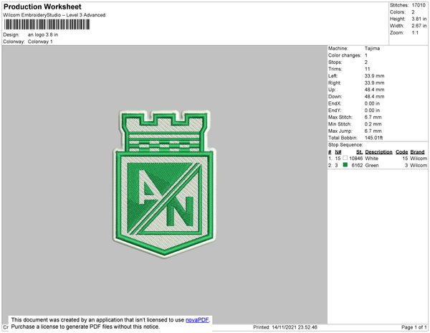Click the AN shield embroidery design preview
The image size is (430, 333).
pos(163,184)
